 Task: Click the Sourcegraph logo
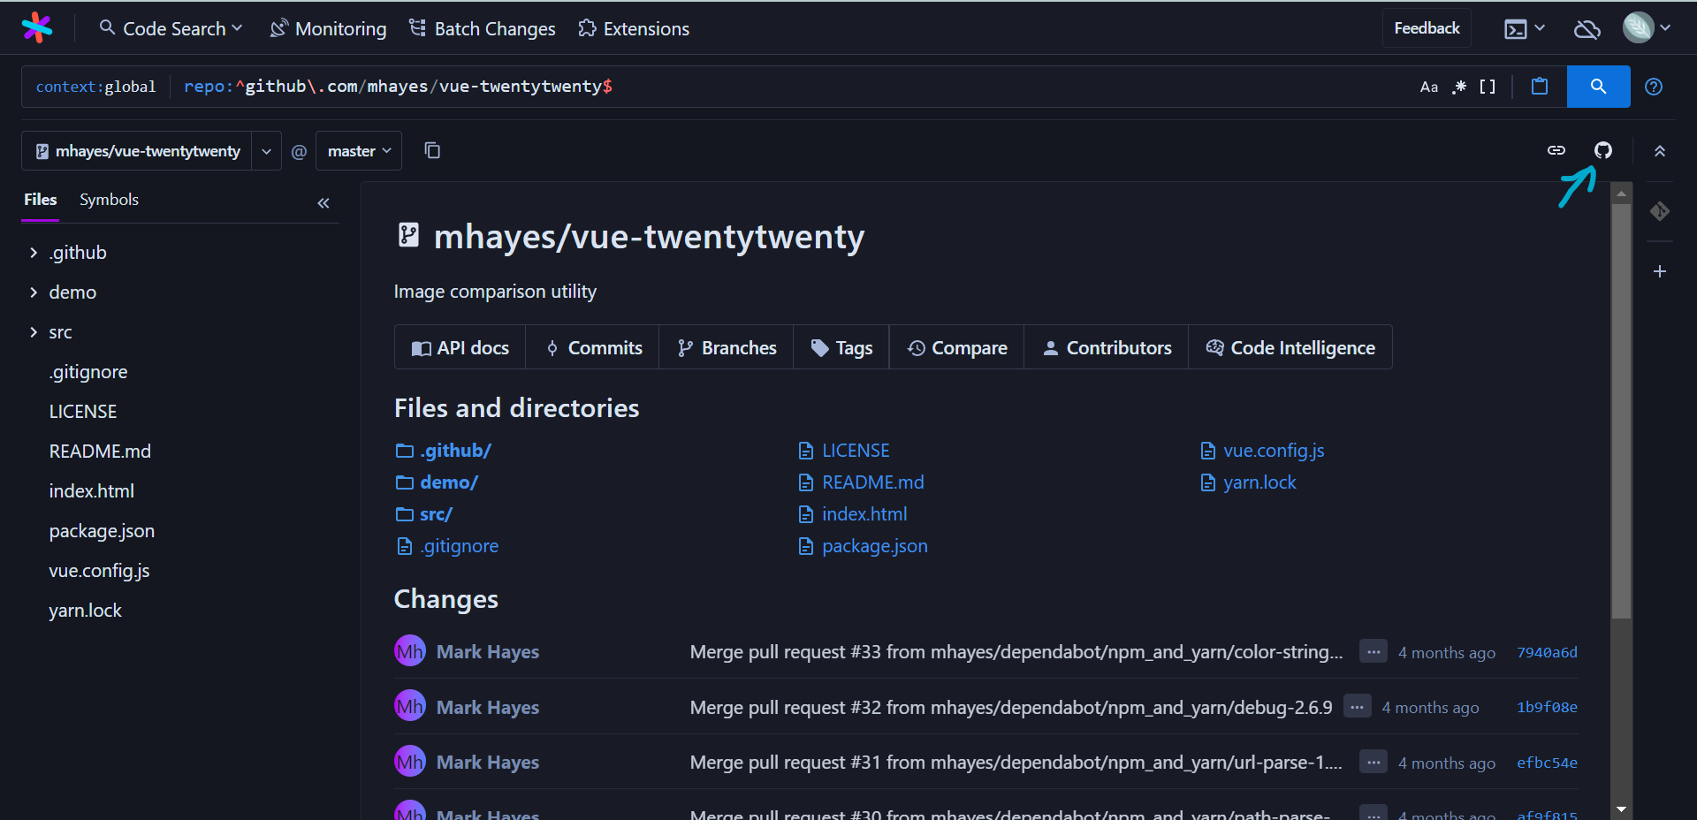[37, 28]
